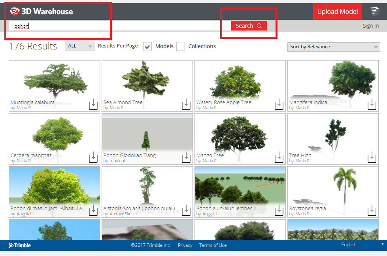
Task: Download the Pohon alun-alun jember 1 model
Action: click(279, 210)
